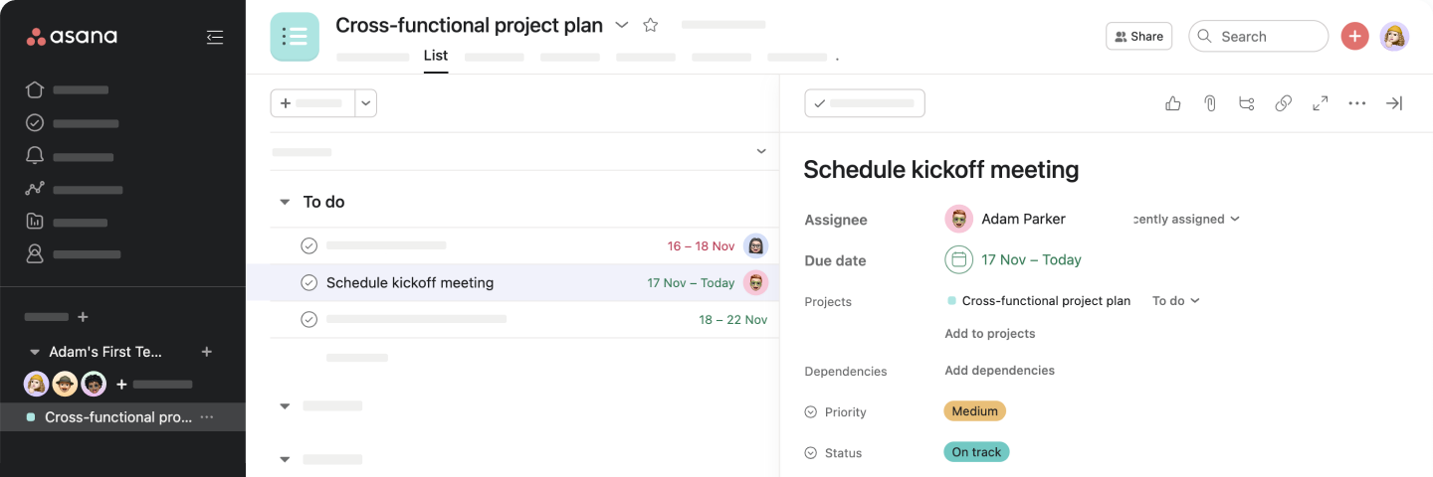Open the three-dot more actions menu

point(1357,103)
